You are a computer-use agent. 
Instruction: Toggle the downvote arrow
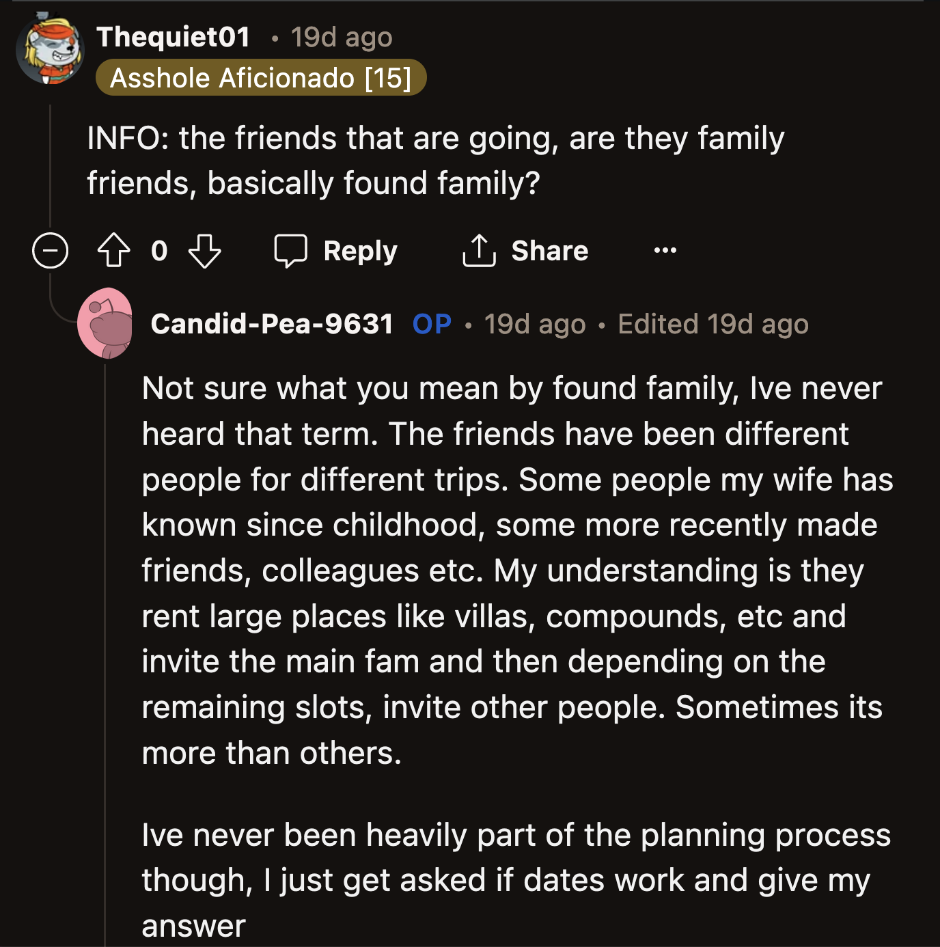click(x=203, y=251)
